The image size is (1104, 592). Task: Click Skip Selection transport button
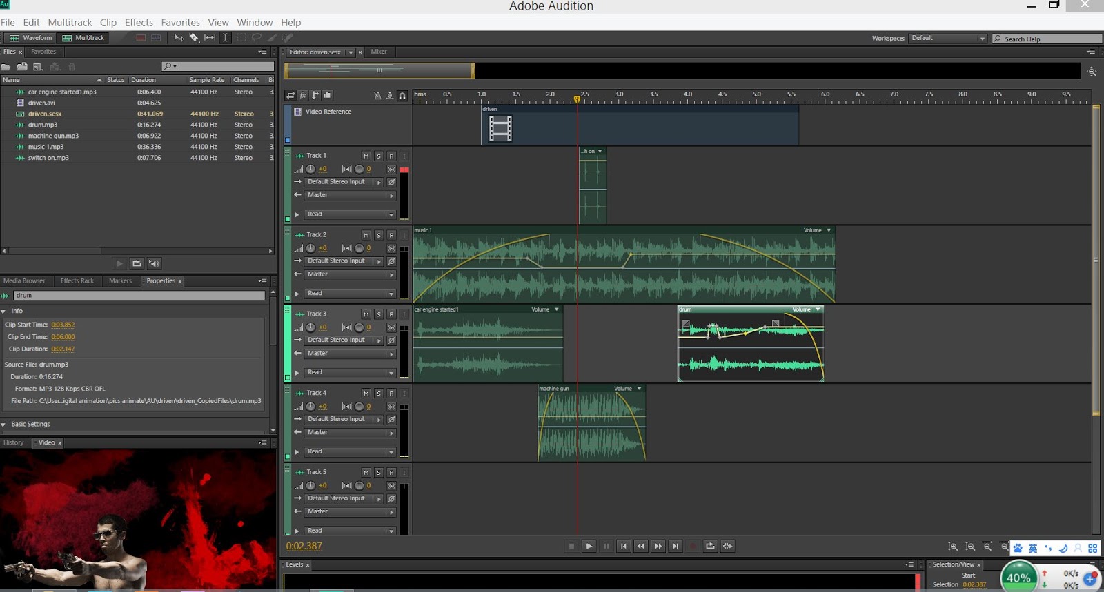727,546
